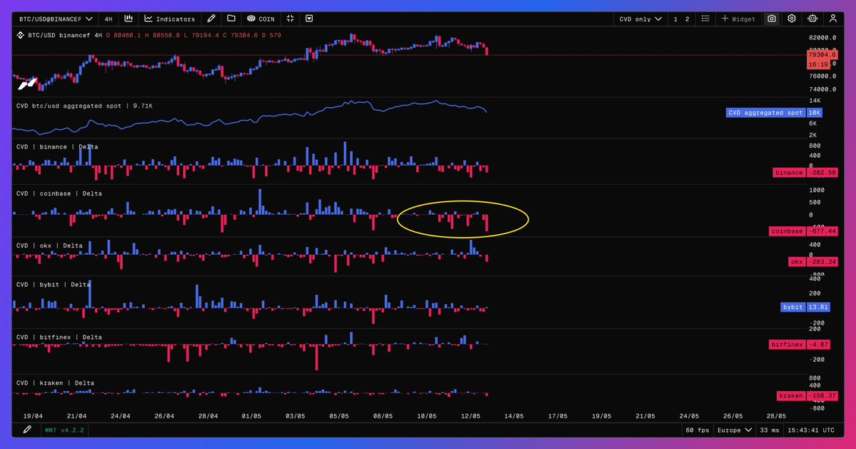Select the CVD binance Delta pane title
The image size is (856, 449).
tap(57, 147)
